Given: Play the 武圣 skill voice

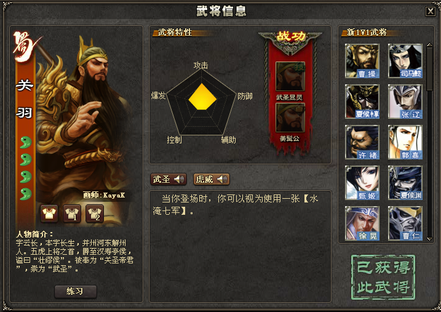Looking at the screenshot, I should pos(169,179).
